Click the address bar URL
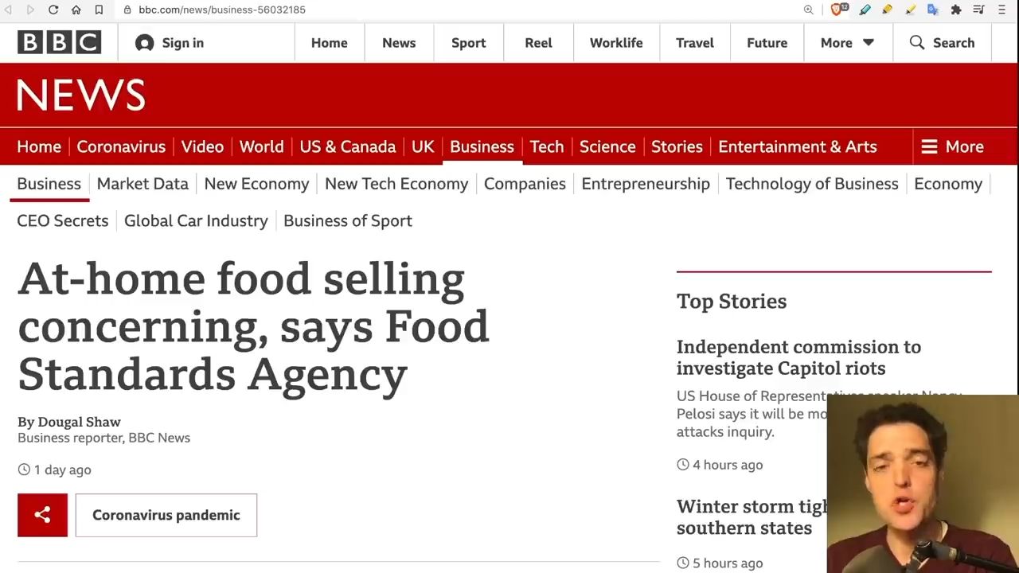 tap(222, 10)
